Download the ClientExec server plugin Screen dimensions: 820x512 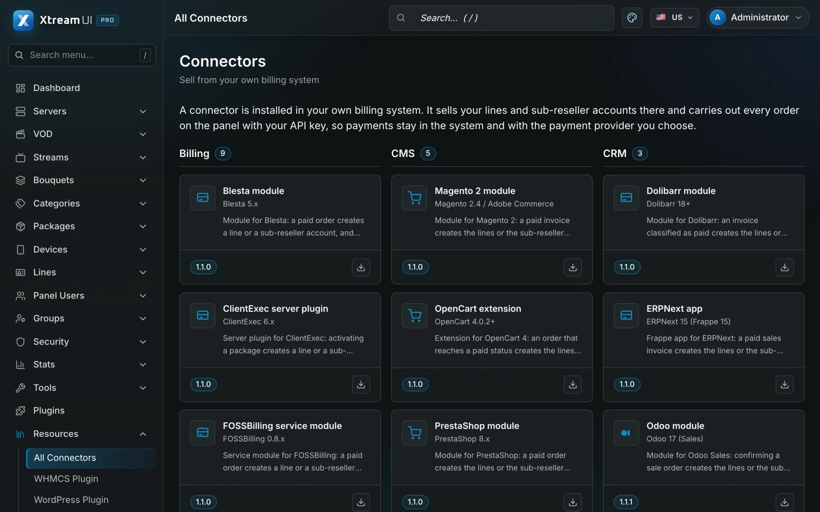point(361,385)
